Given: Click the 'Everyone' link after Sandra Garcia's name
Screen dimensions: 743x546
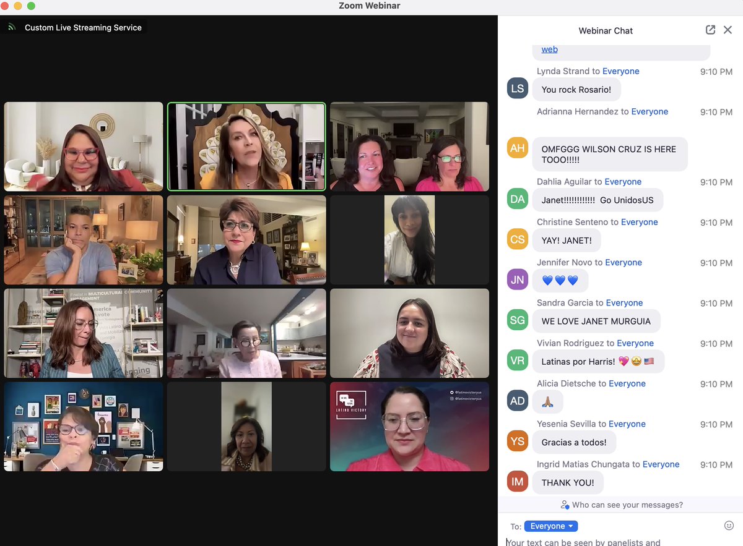Looking at the screenshot, I should pyautogui.click(x=624, y=303).
